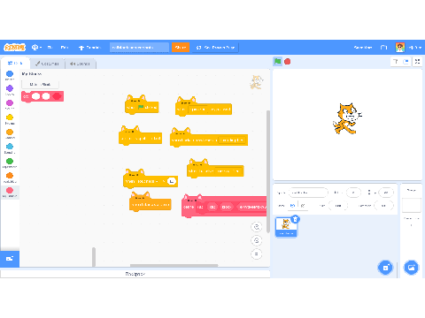The width and height of the screenshot is (425, 318).
Task: Click the workspace horizontal scrollbar
Action: coord(174,265)
